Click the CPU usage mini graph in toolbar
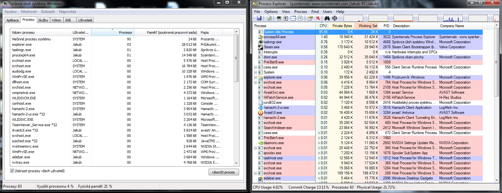 click(353, 18)
